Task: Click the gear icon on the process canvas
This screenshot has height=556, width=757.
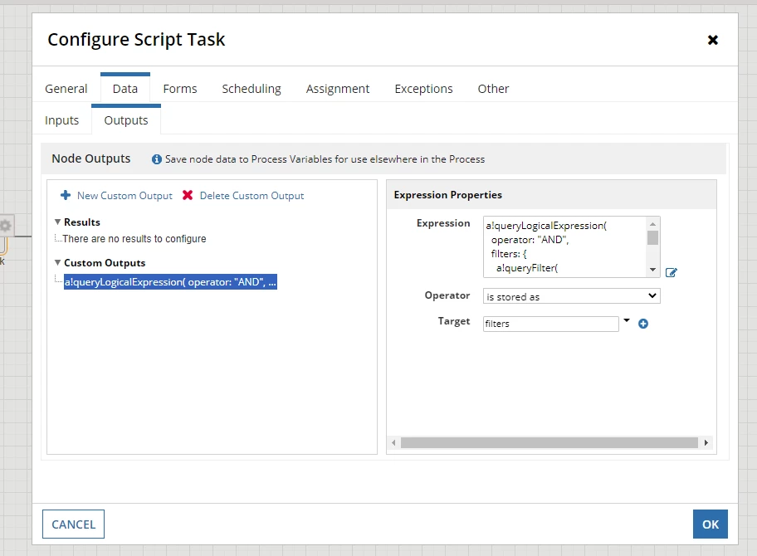Action: click(x=5, y=226)
